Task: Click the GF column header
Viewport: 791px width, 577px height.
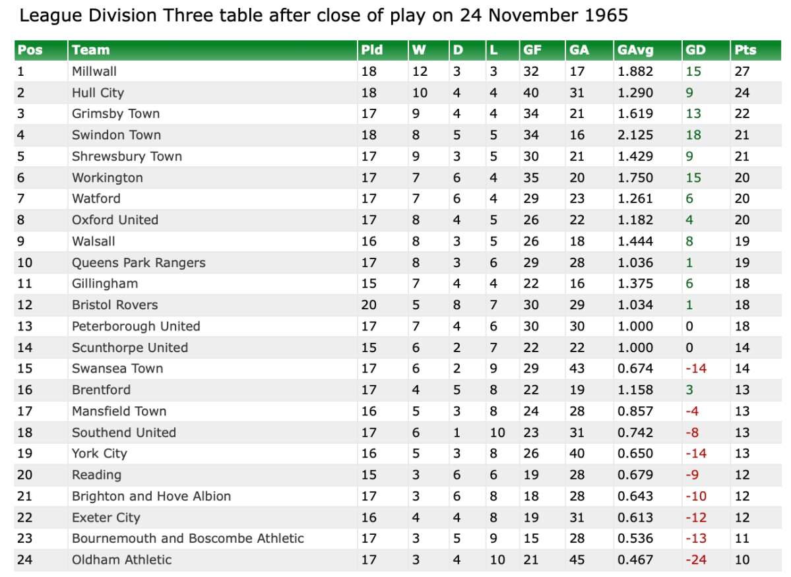Action: pyautogui.click(x=532, y=50)
